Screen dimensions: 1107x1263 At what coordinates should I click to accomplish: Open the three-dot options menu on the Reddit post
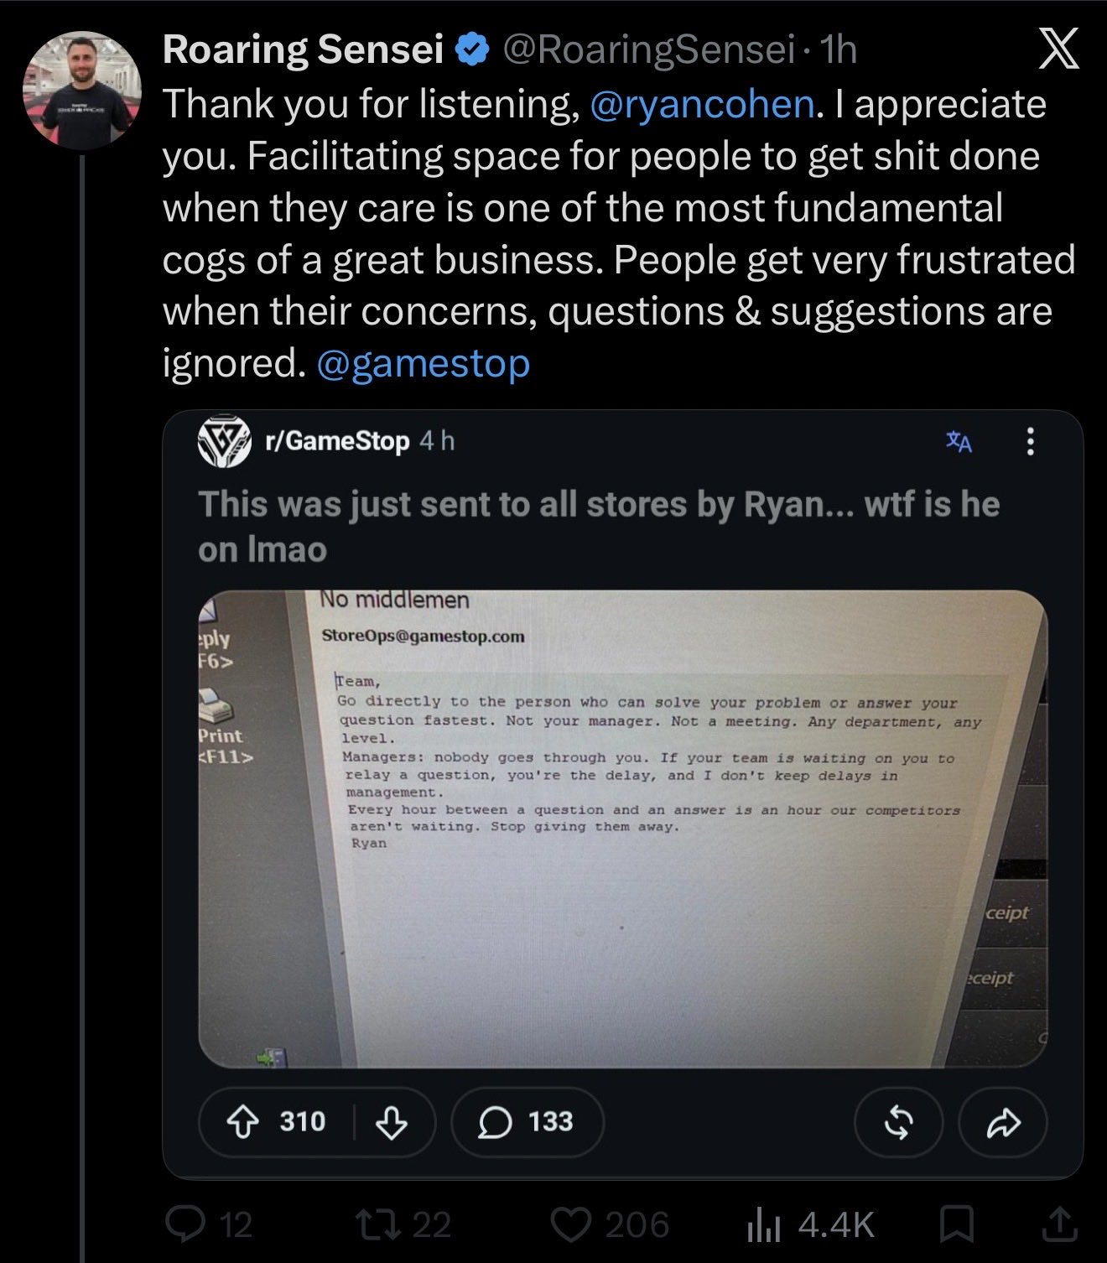[x=1031, y=441]
